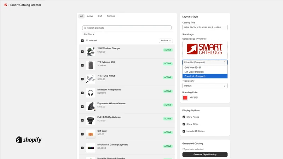Click the $ 399.90 price of External SSD
This screenshot has height=159, width=283.
click(x=102, y=65)
